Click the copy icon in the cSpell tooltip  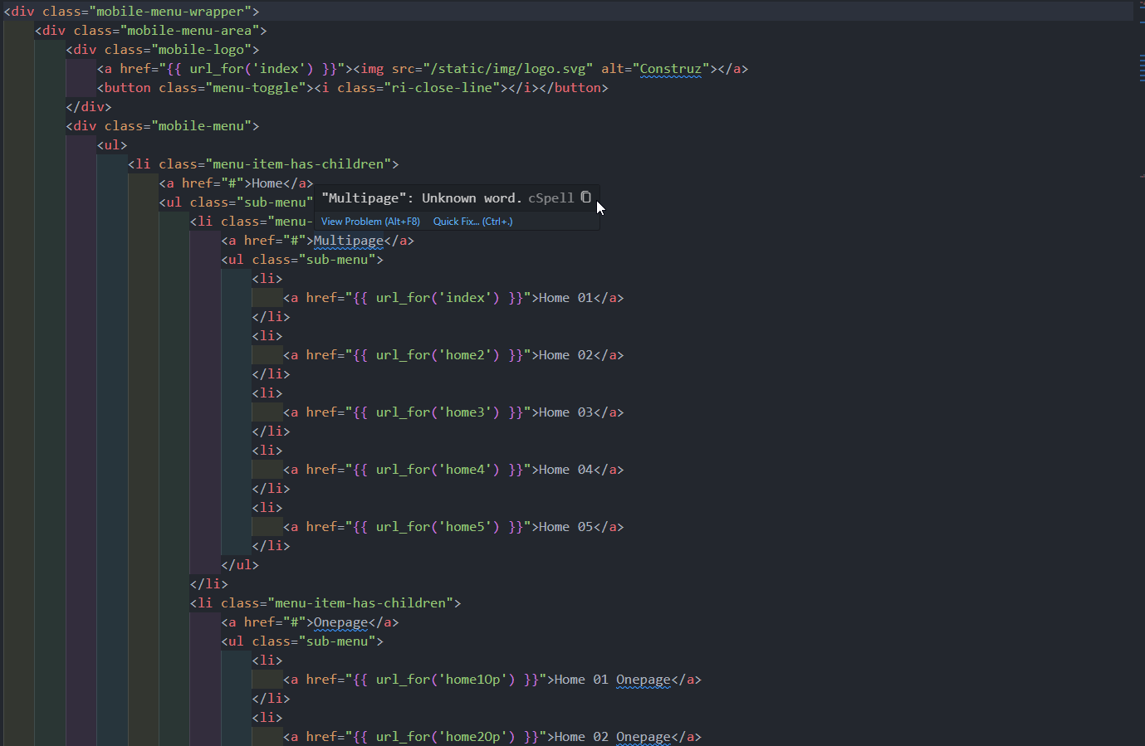(586, 197)
